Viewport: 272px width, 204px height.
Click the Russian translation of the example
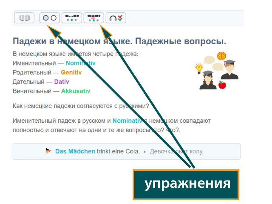click(x=176, y=151)
